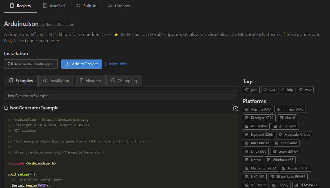Select the Examples tab

pos(21,81)
